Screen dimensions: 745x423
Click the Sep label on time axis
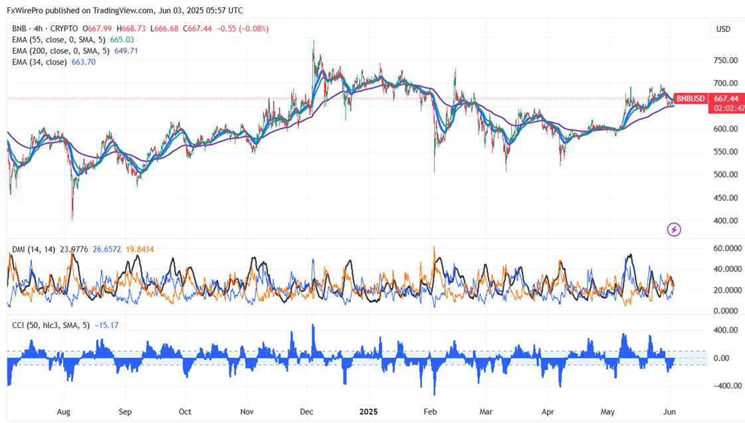click(x=125, y=412)
